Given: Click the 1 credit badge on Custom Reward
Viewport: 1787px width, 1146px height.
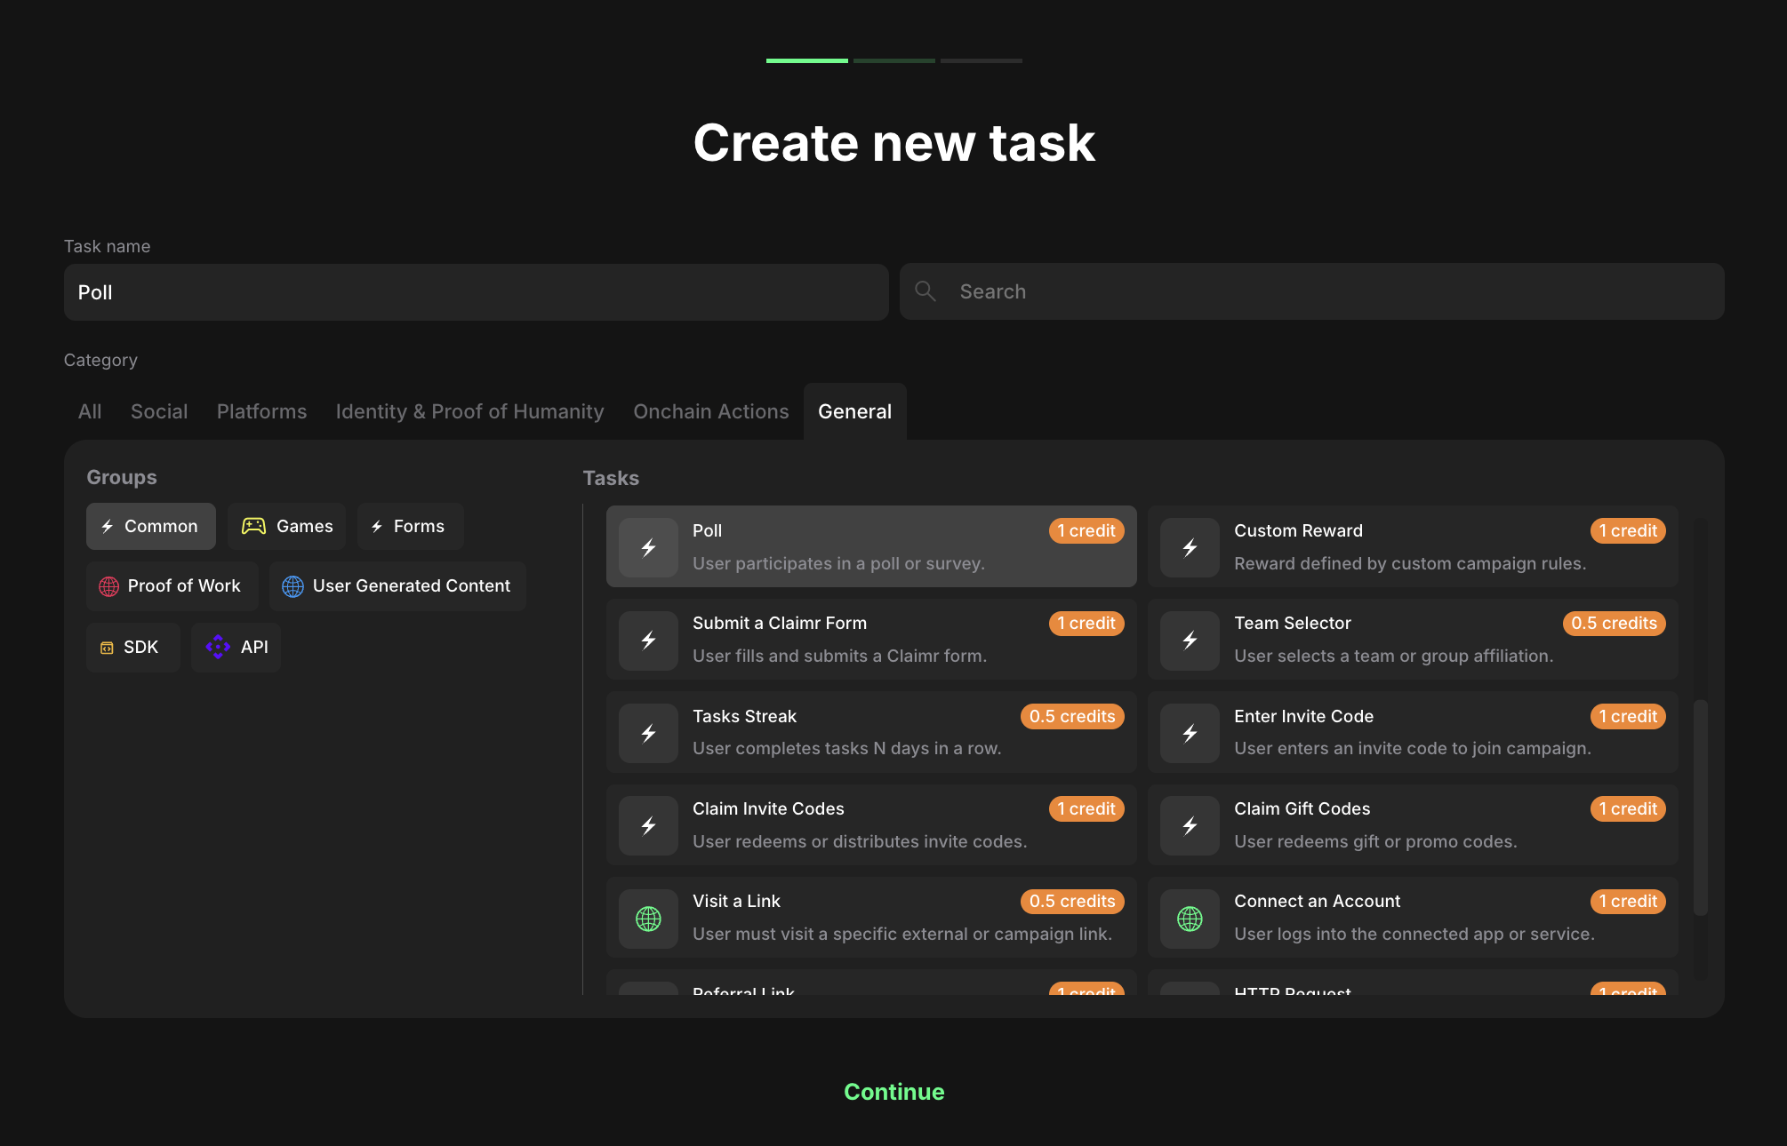Looking at the screenshot, I should pos(1628,530).
